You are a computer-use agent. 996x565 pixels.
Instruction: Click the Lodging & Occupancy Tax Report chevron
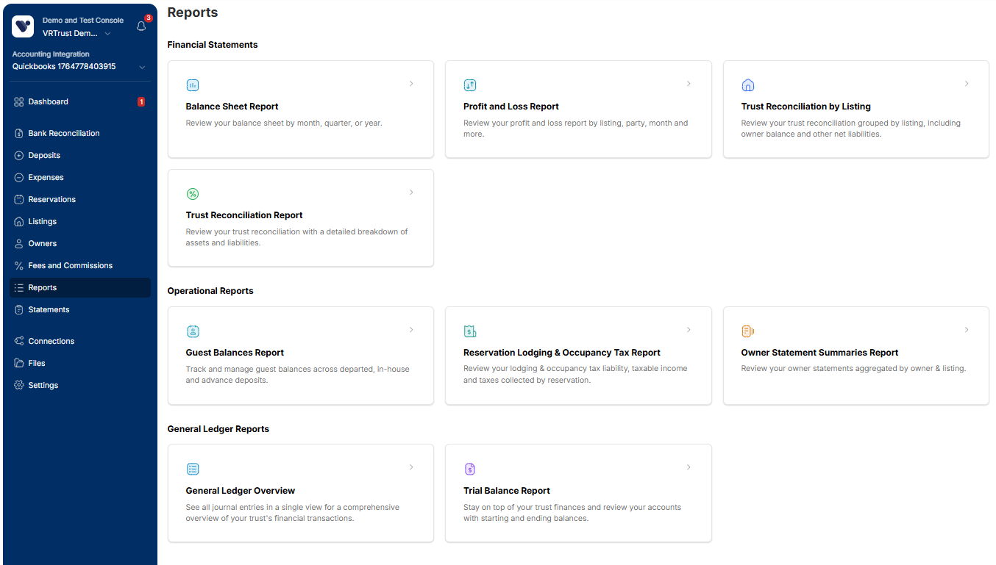[689, 330]
